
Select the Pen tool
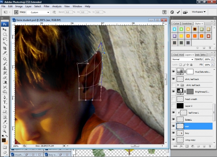tap(5, 97)
